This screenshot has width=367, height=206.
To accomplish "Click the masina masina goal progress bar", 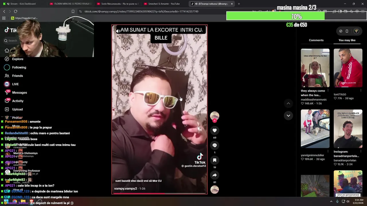I will pyautogui.click(x=296, y=17).
